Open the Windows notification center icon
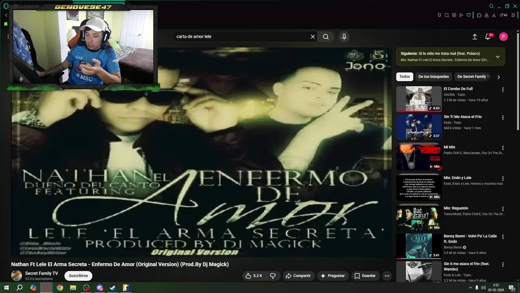Viewport: 520px width, 293px height. (512, 288)
